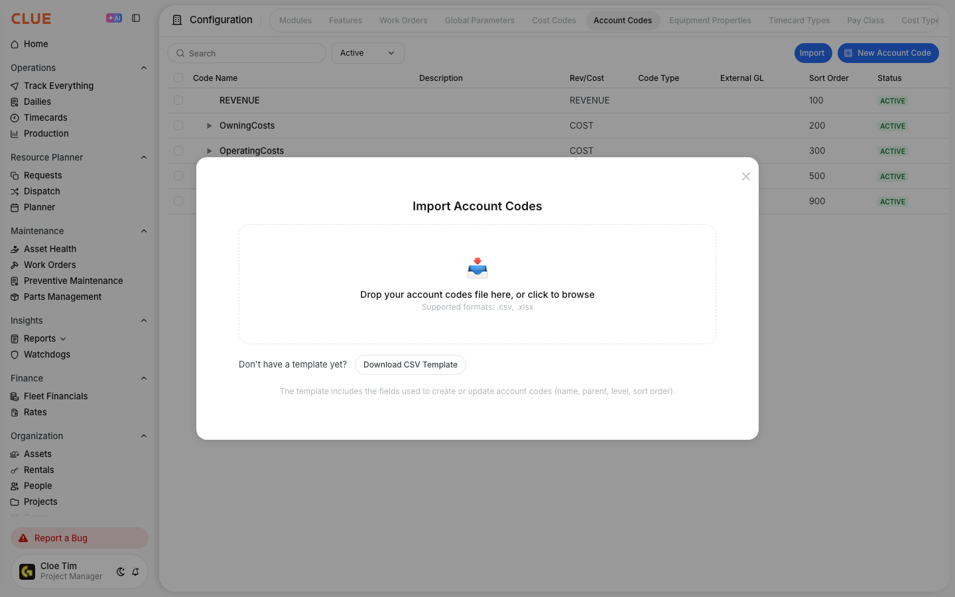The width and height of the screenshot is (955, 597).
Task: Switch to the Global Parameters tab
Action: tap(479, 21)
